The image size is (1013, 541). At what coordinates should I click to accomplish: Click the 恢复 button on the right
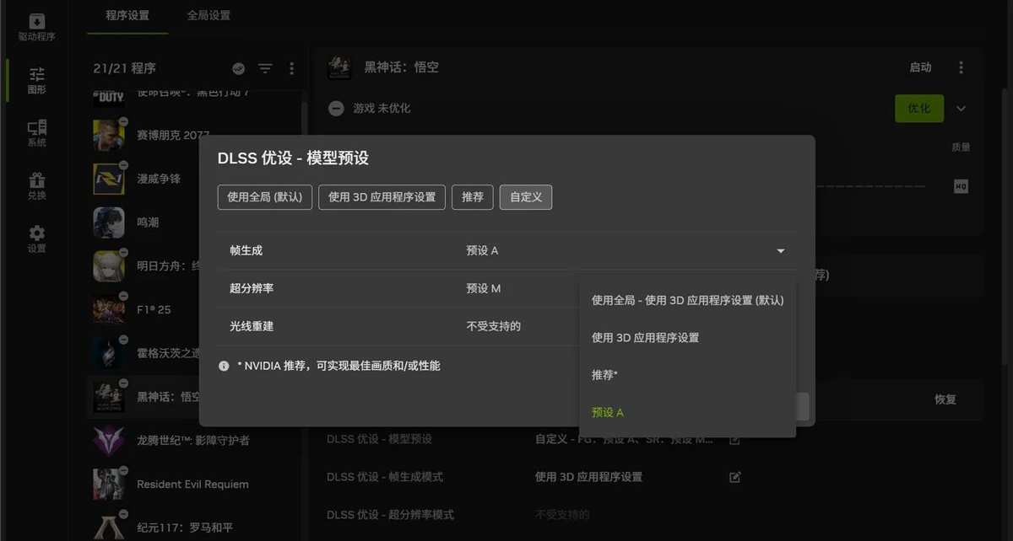[x=945, y=400]
